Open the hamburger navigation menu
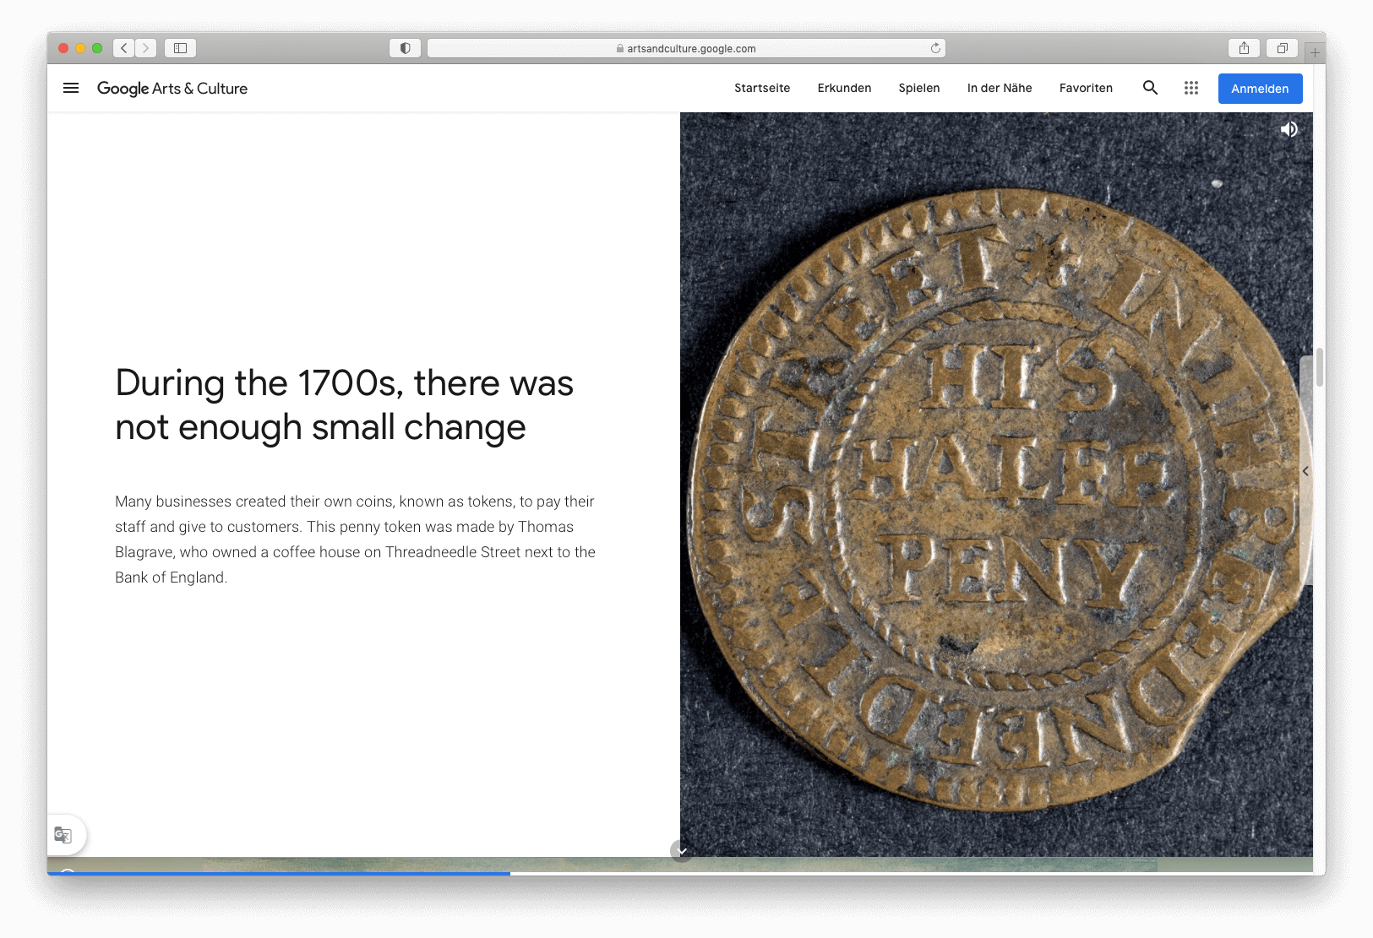1373x938 pixels. pyautogui.click(x=71, y=88)
